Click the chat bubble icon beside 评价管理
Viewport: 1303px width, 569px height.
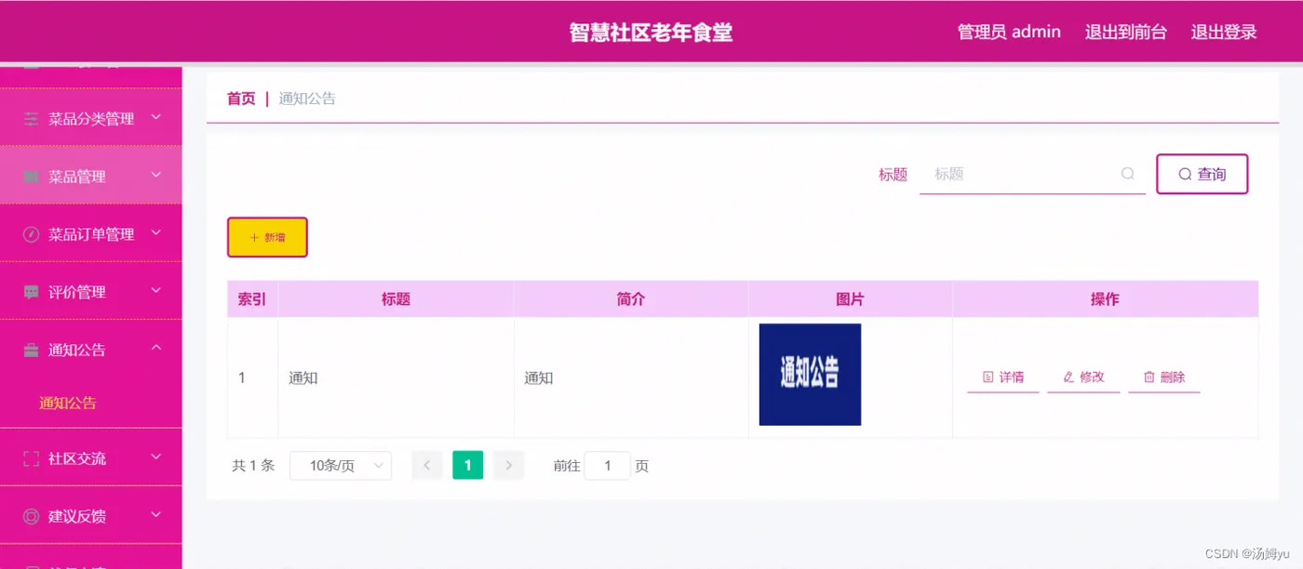[32, 292]
